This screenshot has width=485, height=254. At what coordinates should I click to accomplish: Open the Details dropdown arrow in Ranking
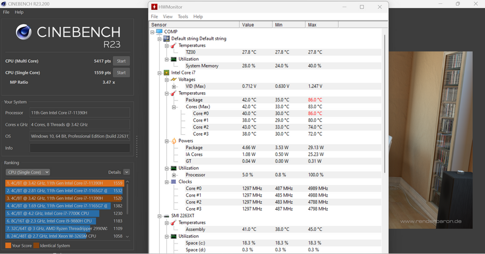point(127,172)
